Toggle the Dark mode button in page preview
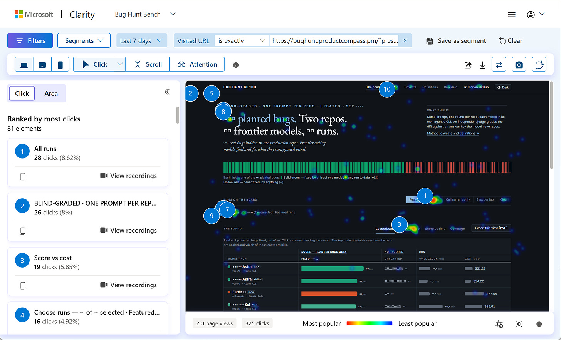561x340 pixels. coord(503,87)
